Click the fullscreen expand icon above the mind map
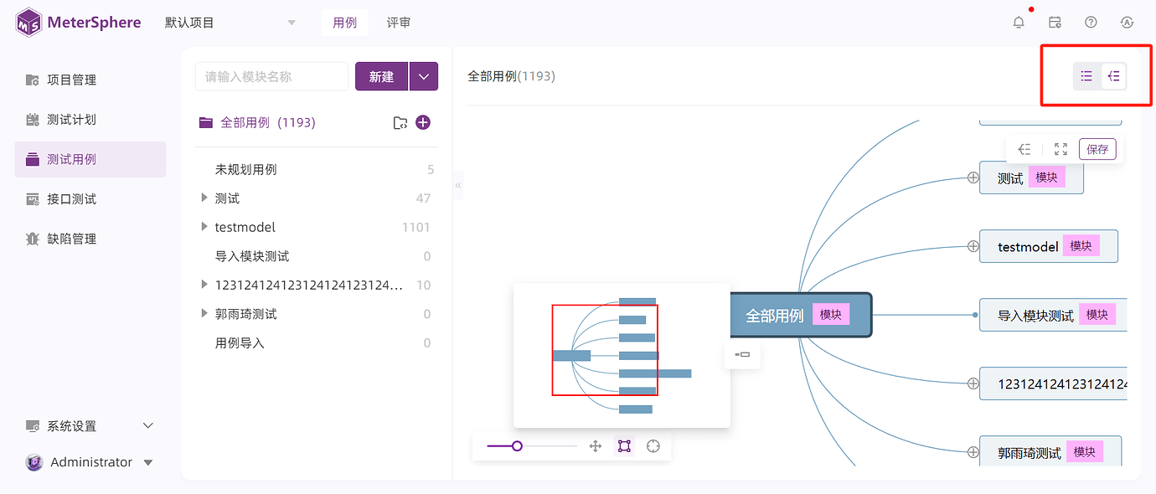This screenshot has height=494, width=1156. pyautogui.click(x=1060, y=148)
